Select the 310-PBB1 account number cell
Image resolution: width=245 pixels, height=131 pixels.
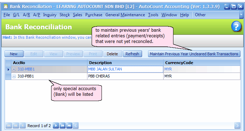click(49, 76)
